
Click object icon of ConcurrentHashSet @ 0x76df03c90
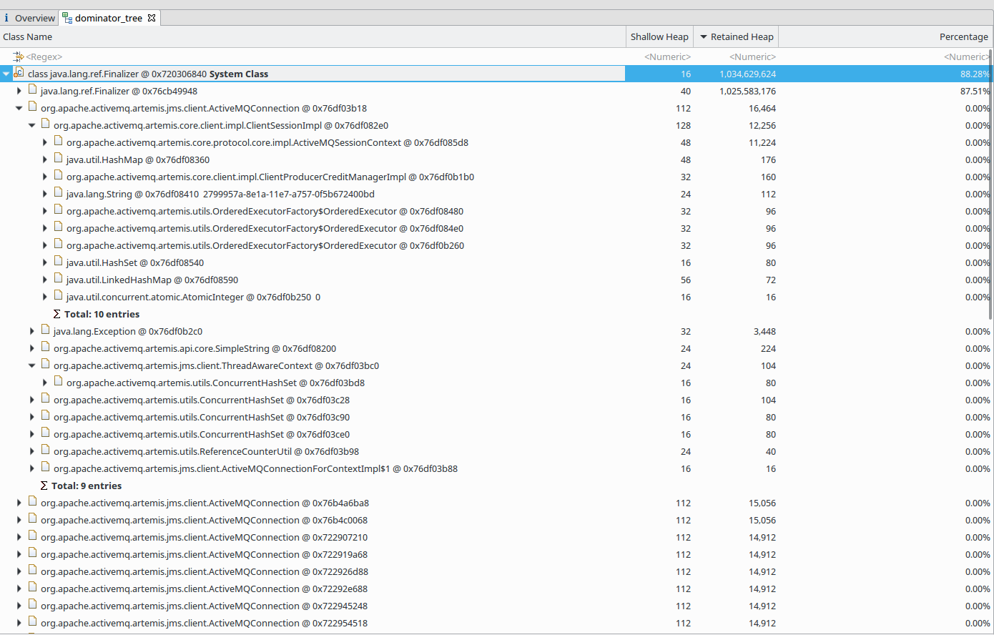point(45,416)
